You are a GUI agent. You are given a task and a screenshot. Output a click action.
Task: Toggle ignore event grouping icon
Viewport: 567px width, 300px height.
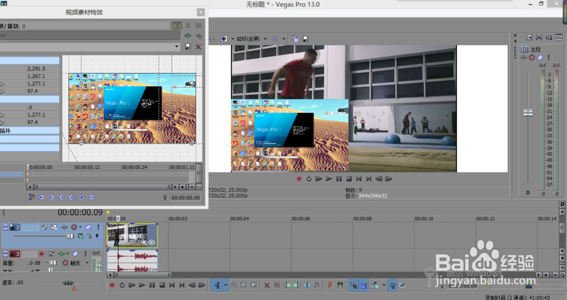point(402,285)
